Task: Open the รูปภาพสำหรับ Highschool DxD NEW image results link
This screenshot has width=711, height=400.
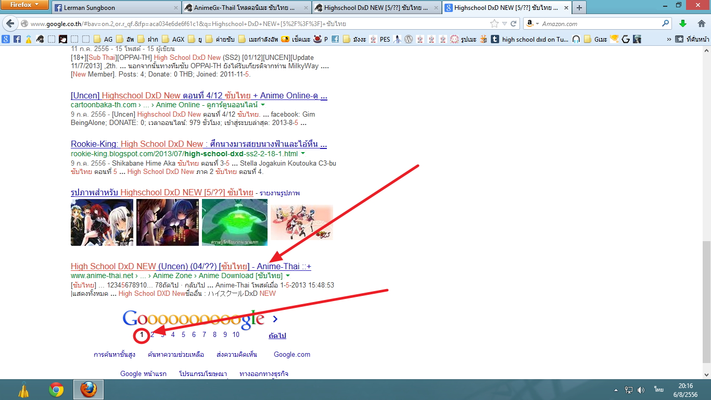Action: coord(162,193)
